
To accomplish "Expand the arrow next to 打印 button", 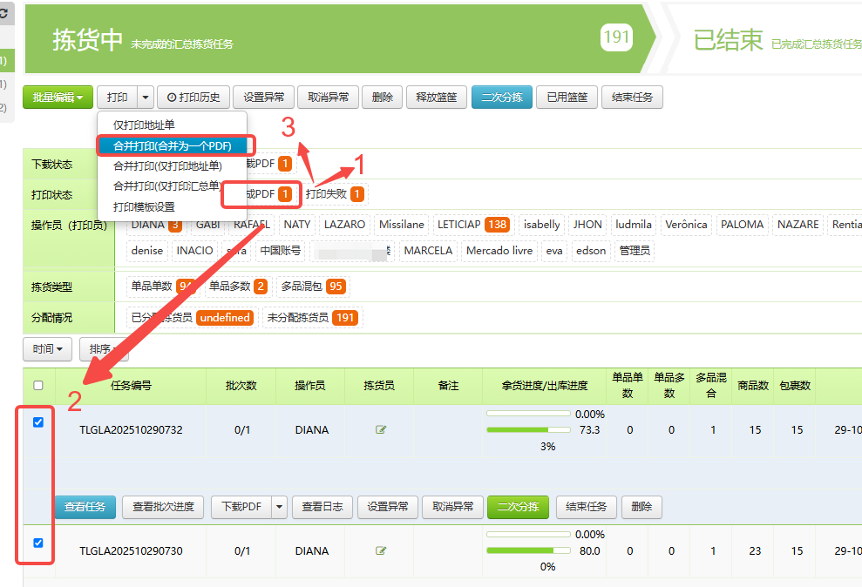I will 145,98.
